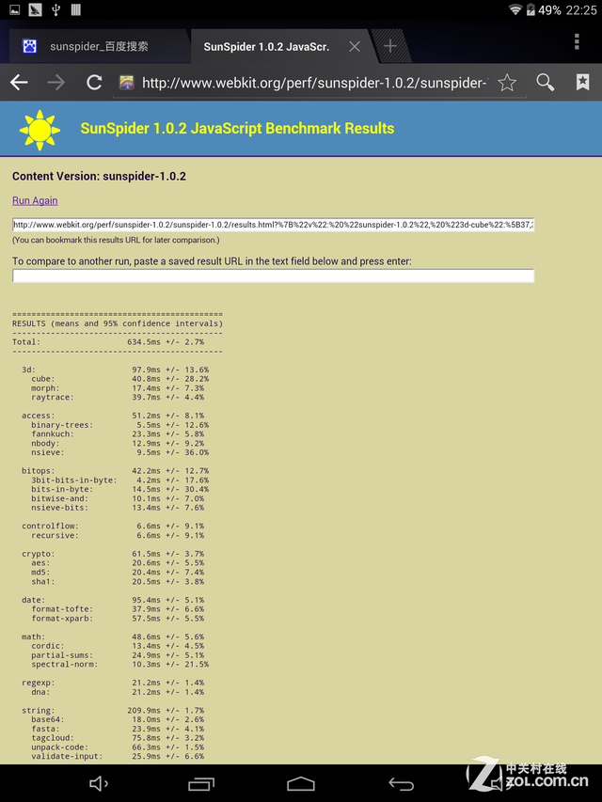Tap the Android back navigation button
Viewport: 602px width, 802px height.
[x=401, y=783]
